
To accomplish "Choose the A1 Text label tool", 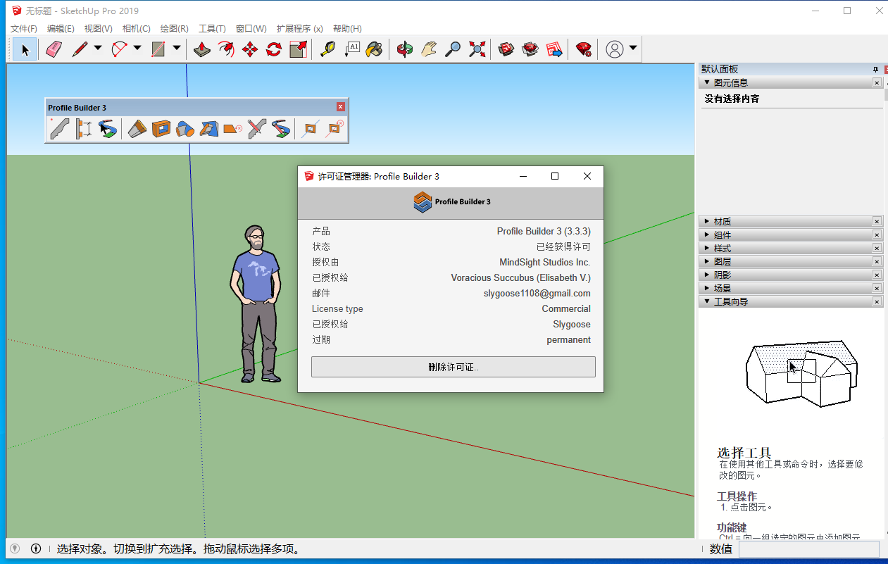I will point(351,49).
